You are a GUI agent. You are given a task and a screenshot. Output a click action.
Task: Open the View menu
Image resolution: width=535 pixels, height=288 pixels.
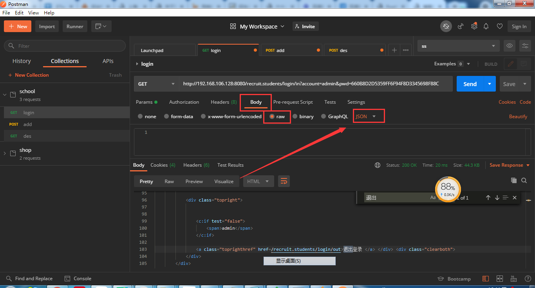(x=33, y=13)
